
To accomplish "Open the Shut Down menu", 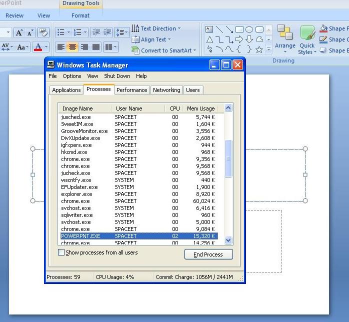I will [x=117, y=76].
